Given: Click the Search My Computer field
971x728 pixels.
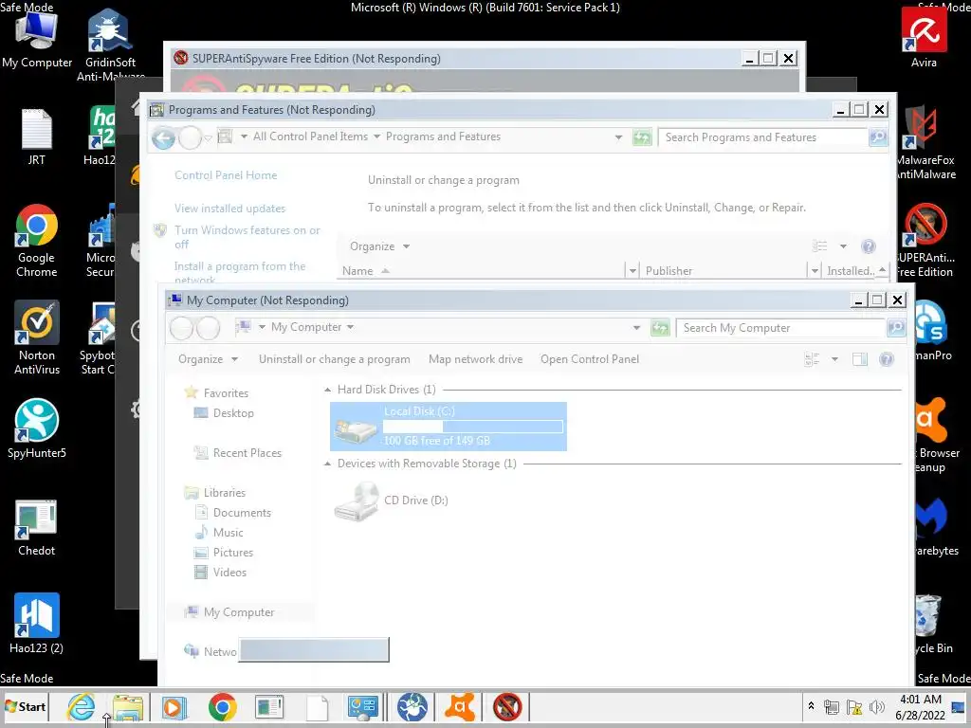Looking at the screenshot, I should point(781,328).
